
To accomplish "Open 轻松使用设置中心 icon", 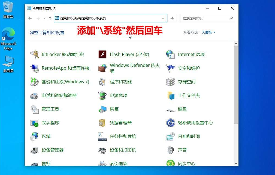I will pyautogui.click(x=170, y=123).
